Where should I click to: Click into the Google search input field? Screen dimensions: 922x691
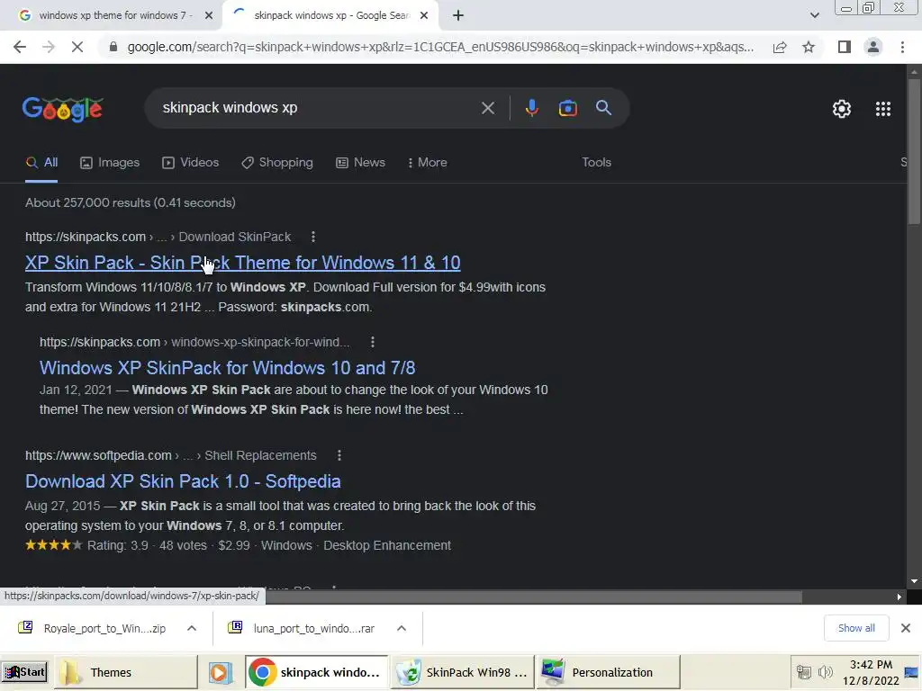click(314, 108)
